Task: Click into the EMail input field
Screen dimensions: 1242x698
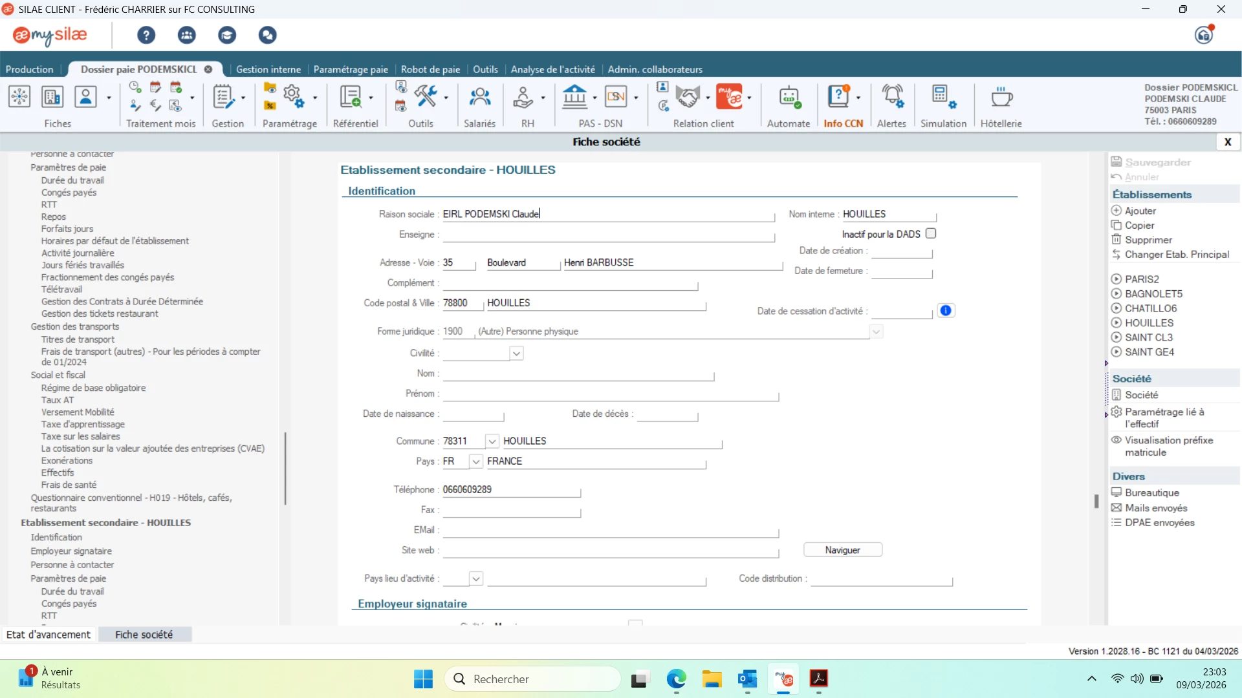Action: click(x=610, y=531)
